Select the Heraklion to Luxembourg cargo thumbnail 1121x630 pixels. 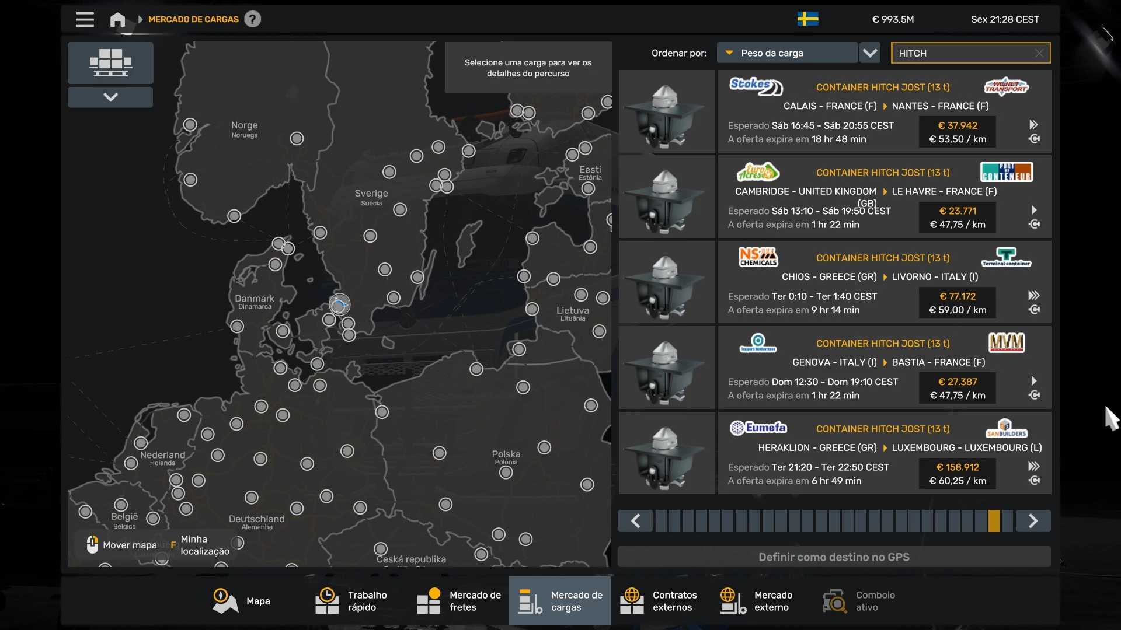tap(667, 453)
